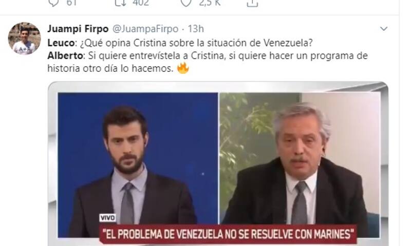Open the @JuampaFirpo handle link
The height and width of the screenshot is (246, 411).
[145, 29]
